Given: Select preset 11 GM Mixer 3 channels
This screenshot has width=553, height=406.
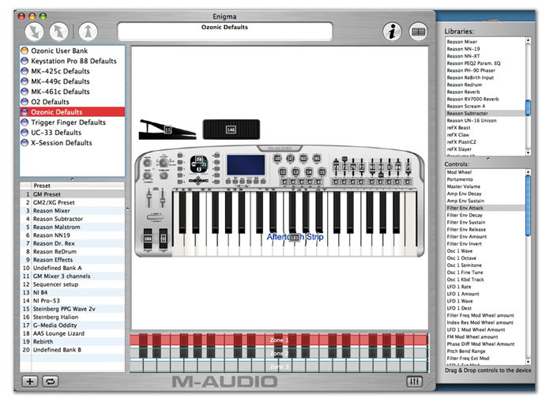Looking at the screenshot, I should pyautogui.click(x=73, y=276).
